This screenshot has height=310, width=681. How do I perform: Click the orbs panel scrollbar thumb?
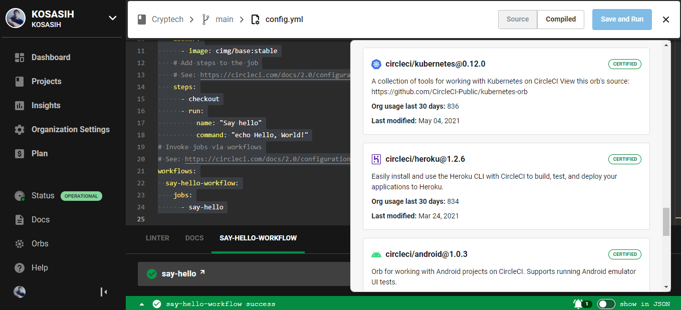666,221
